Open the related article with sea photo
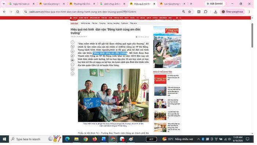The image size is (257, 145). (x=160, y=91)
